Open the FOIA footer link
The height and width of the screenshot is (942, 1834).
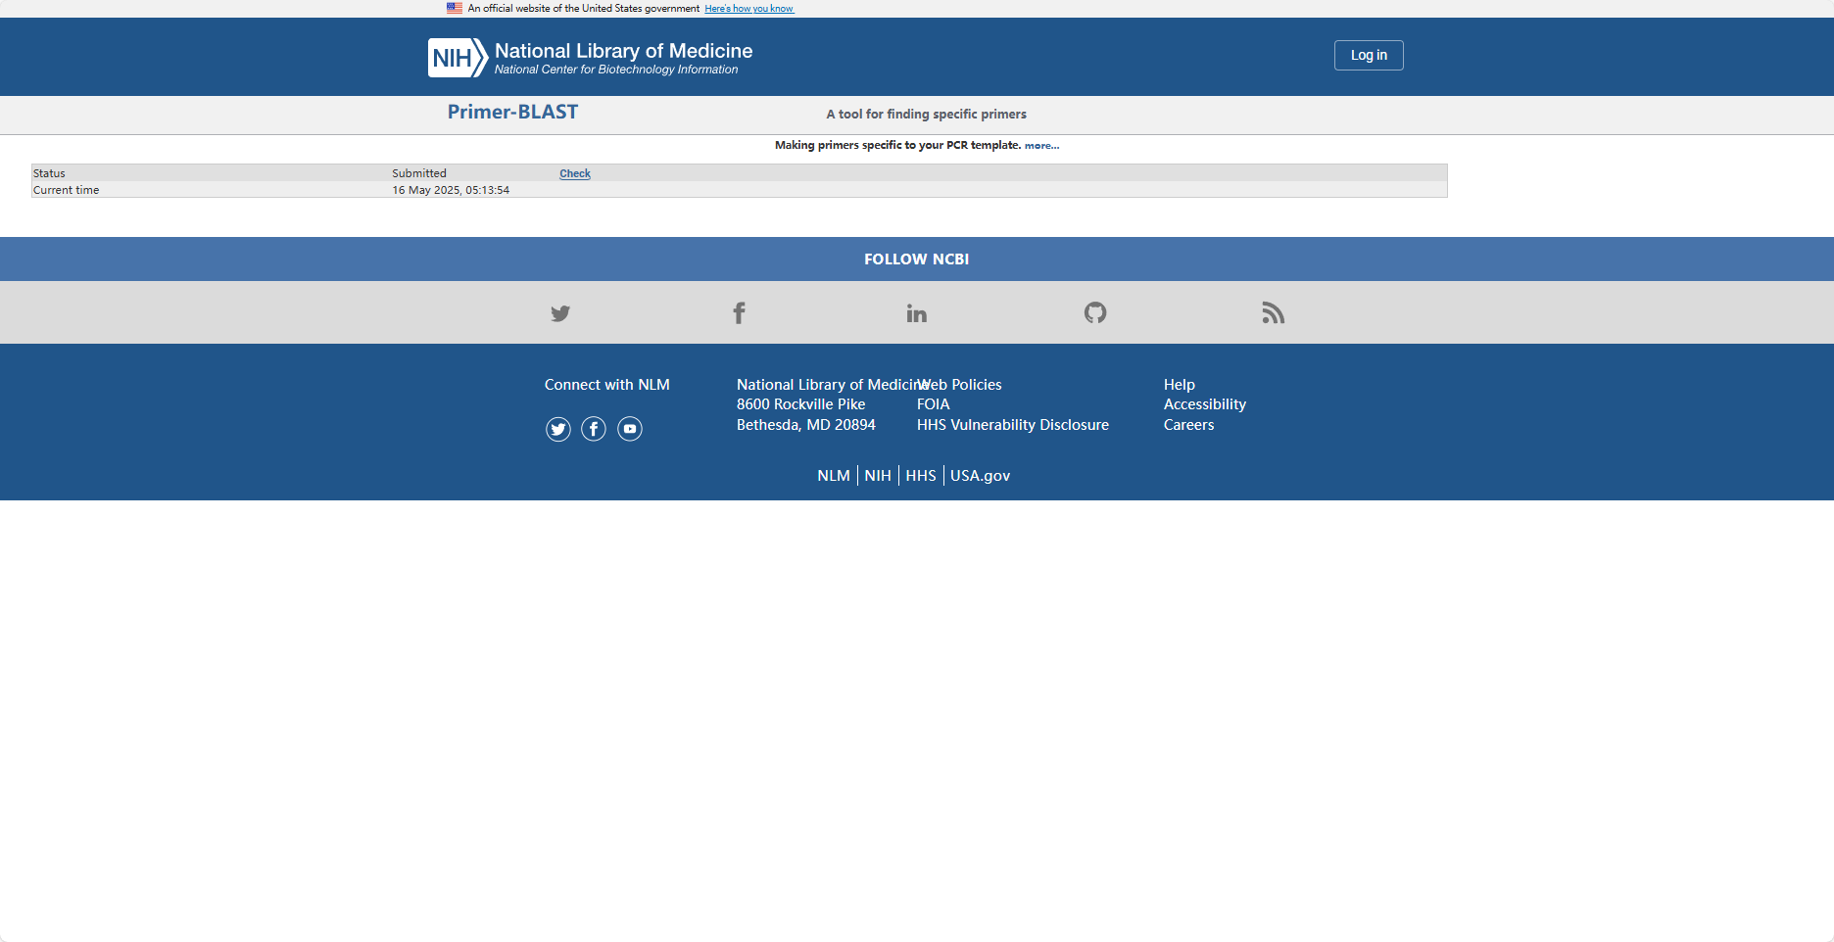point(934,404)
